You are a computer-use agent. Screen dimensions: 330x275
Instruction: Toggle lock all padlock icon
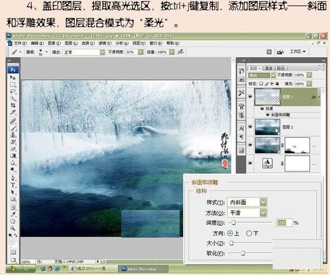tap(277, 83)
